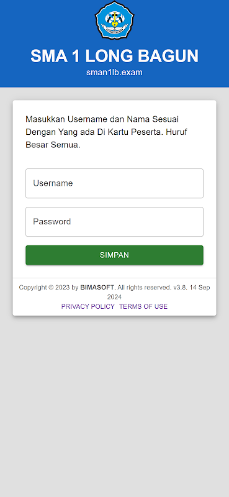This screenshot has height=497, width=229.
Task: Click the green SIMPAN button
Action: [x=114, y=255]
